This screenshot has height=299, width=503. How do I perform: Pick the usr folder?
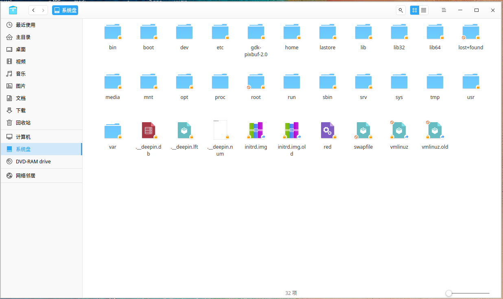click(x=471, y=81)
